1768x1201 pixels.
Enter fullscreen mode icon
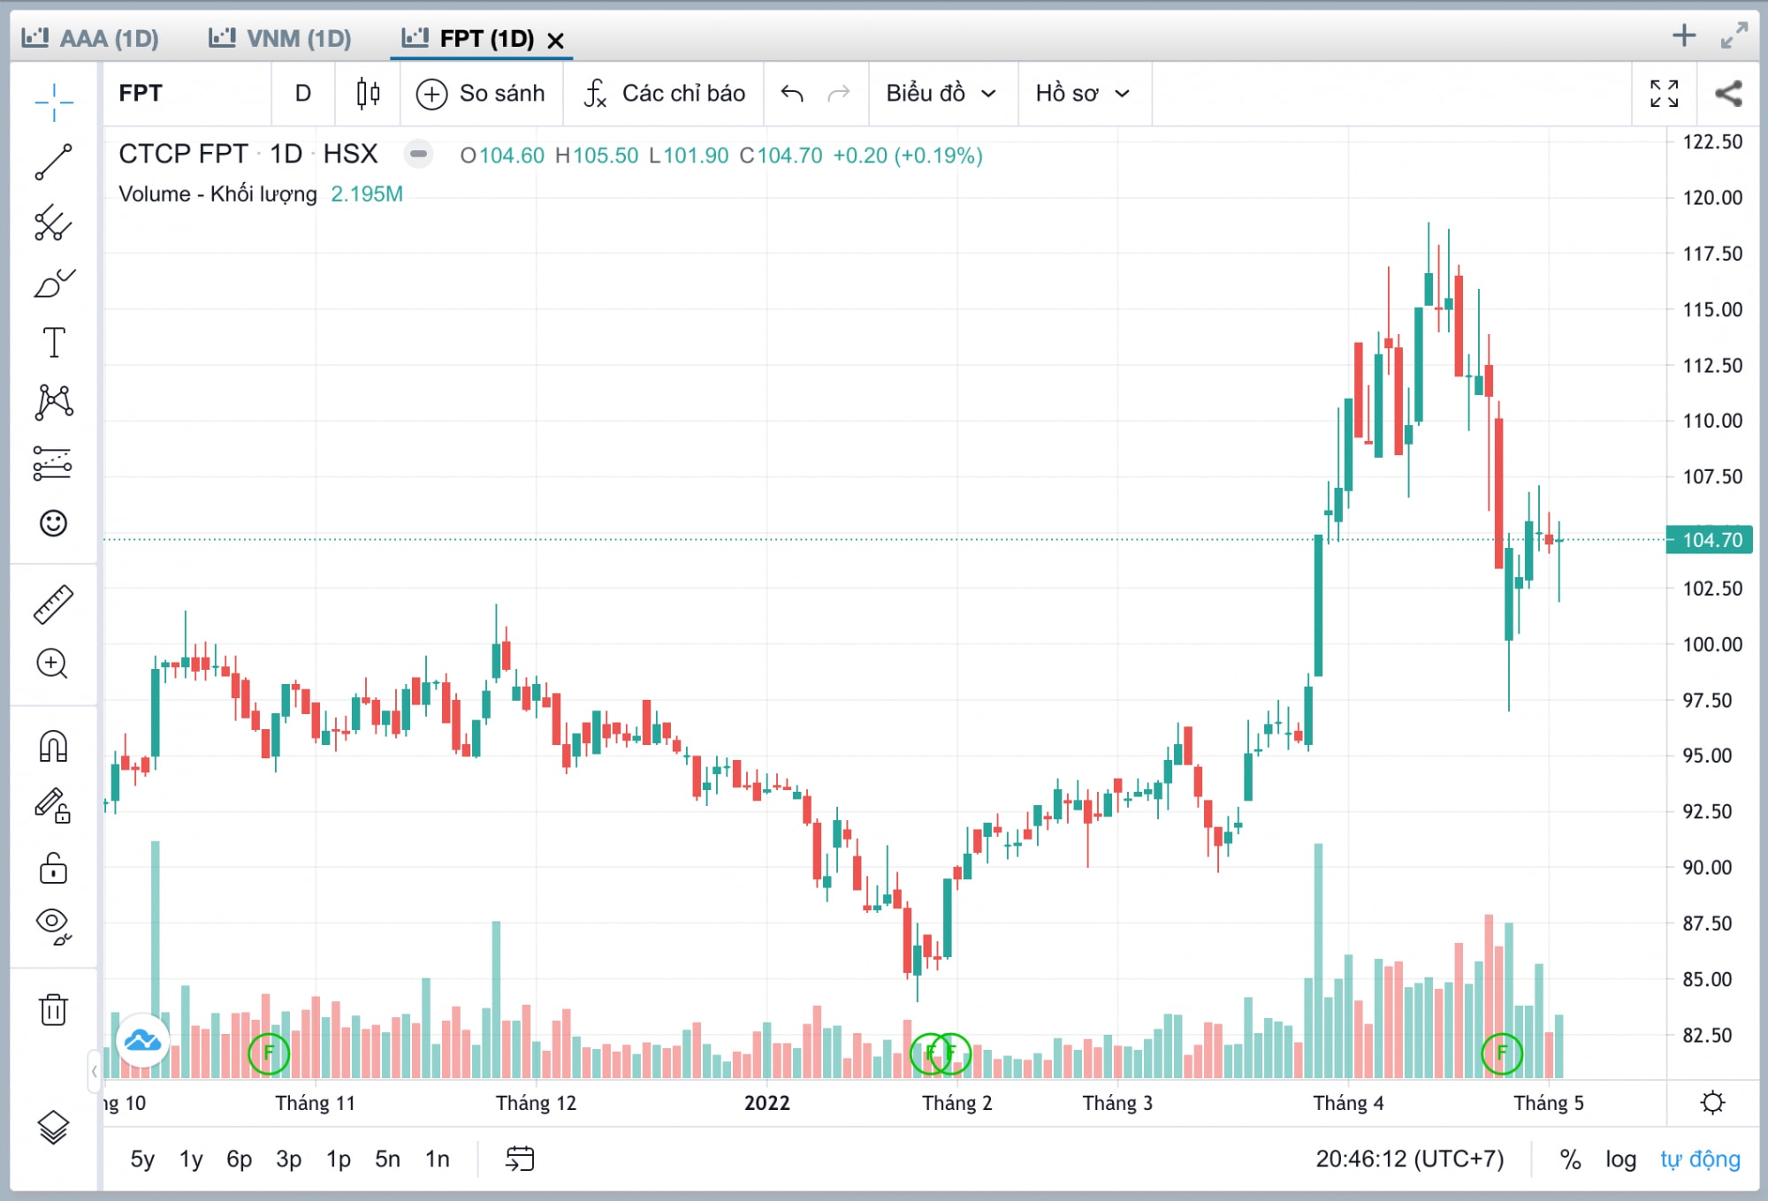point(1665,93)
